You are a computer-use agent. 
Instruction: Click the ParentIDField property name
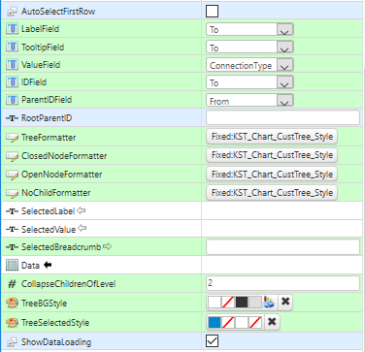pos(47,100)
